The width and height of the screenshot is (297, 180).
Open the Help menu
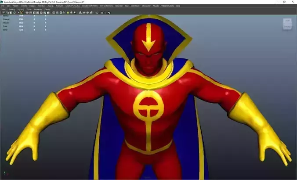click(178, 6)
